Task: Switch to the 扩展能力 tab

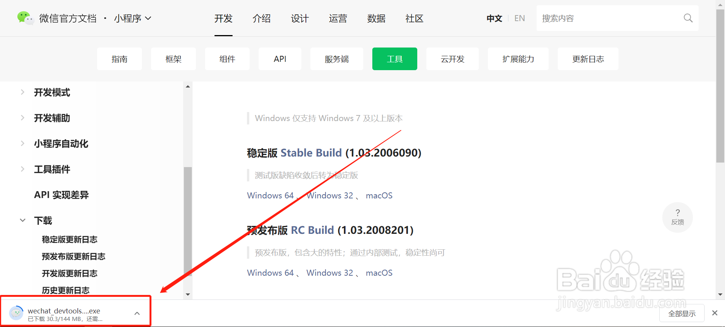Action: click(518, 59)
